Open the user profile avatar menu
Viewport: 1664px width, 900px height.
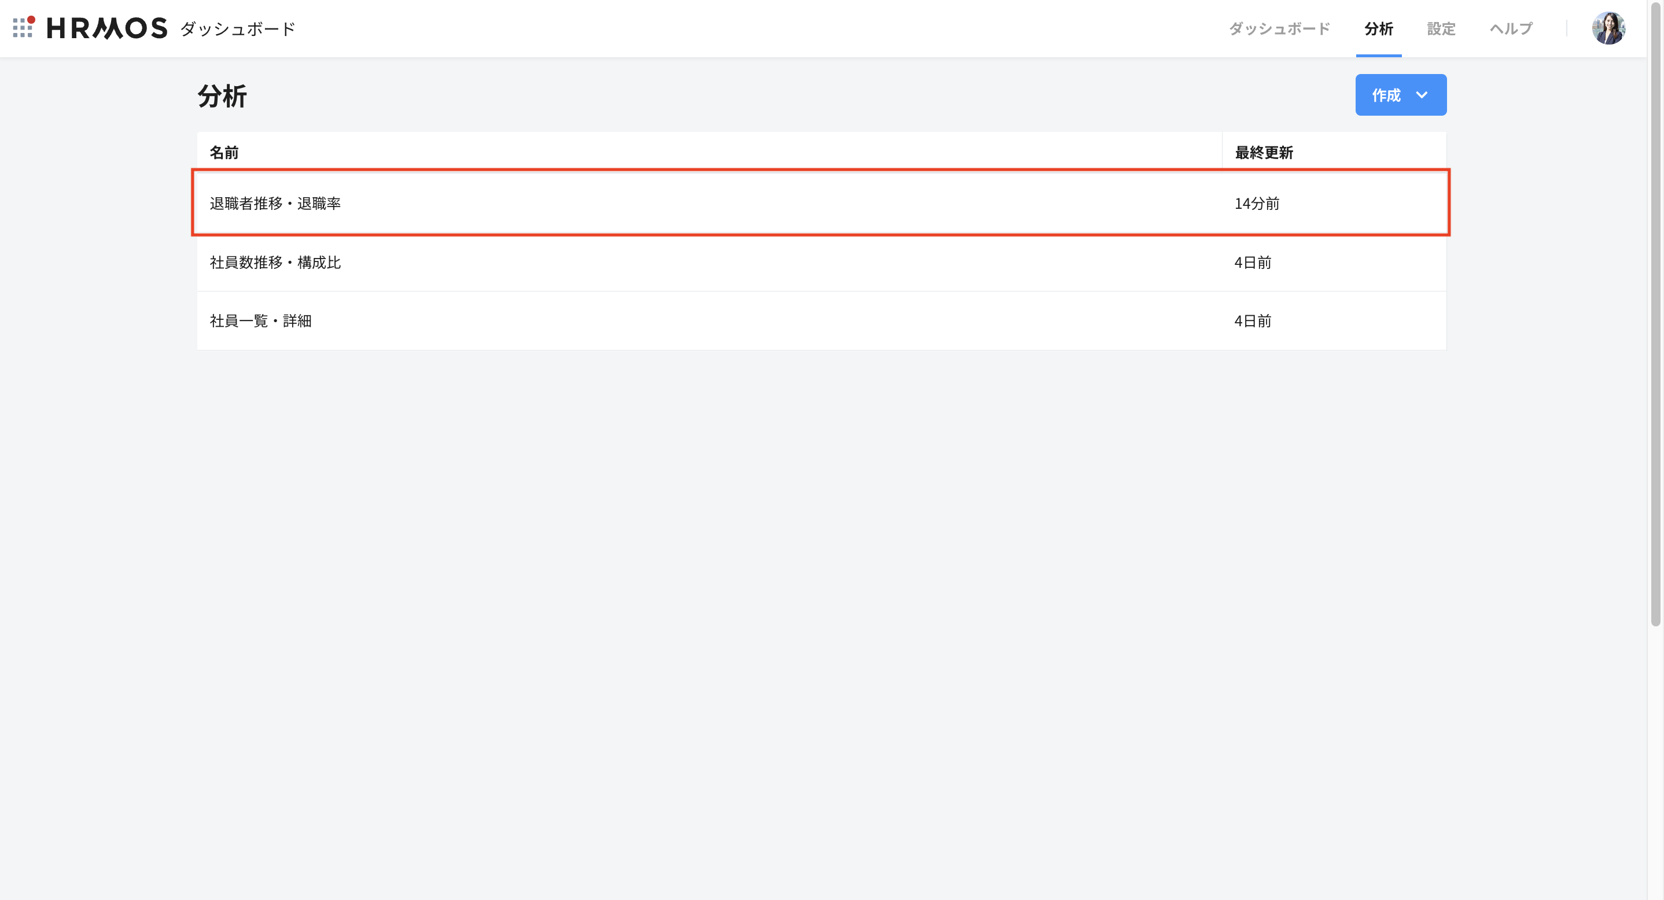tap(1608, 28)
